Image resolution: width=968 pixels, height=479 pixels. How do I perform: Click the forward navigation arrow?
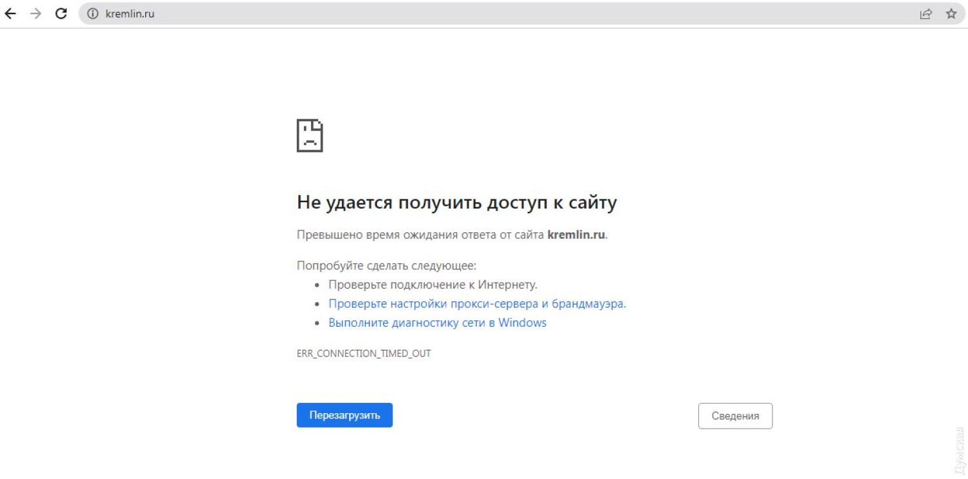(x=35, y=14)
